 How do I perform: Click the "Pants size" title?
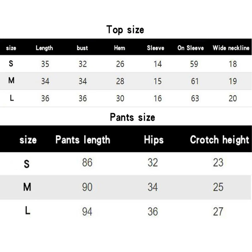pyautogui.click(x=132, y=117)
